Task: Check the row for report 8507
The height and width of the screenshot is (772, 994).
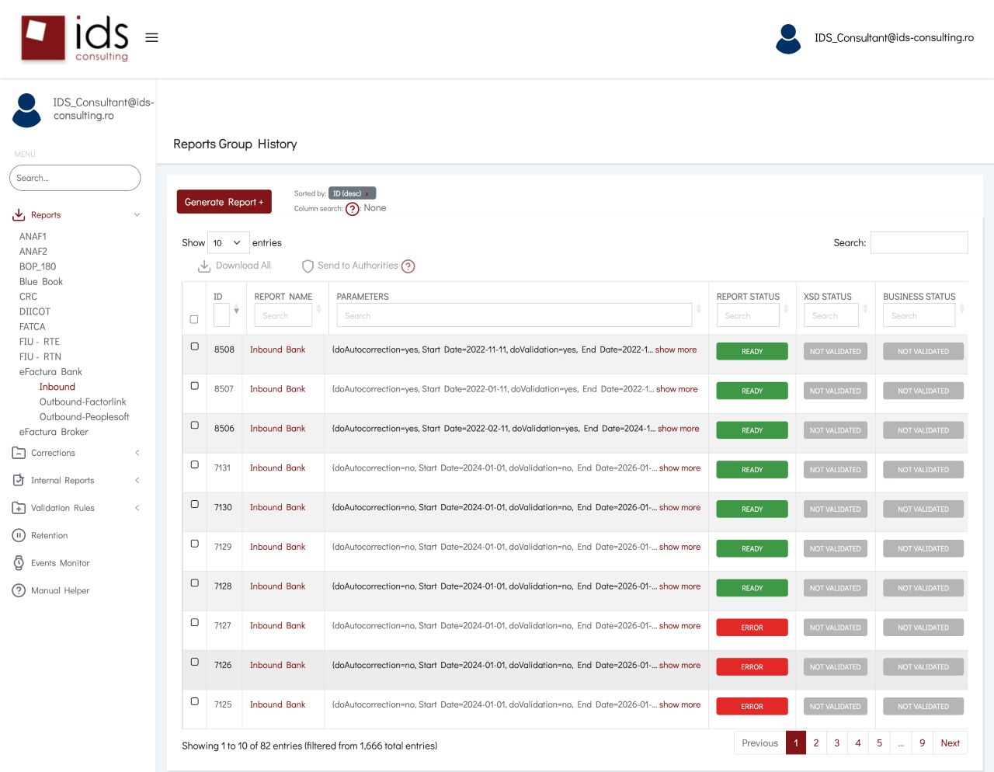Action: click(195, 386)
